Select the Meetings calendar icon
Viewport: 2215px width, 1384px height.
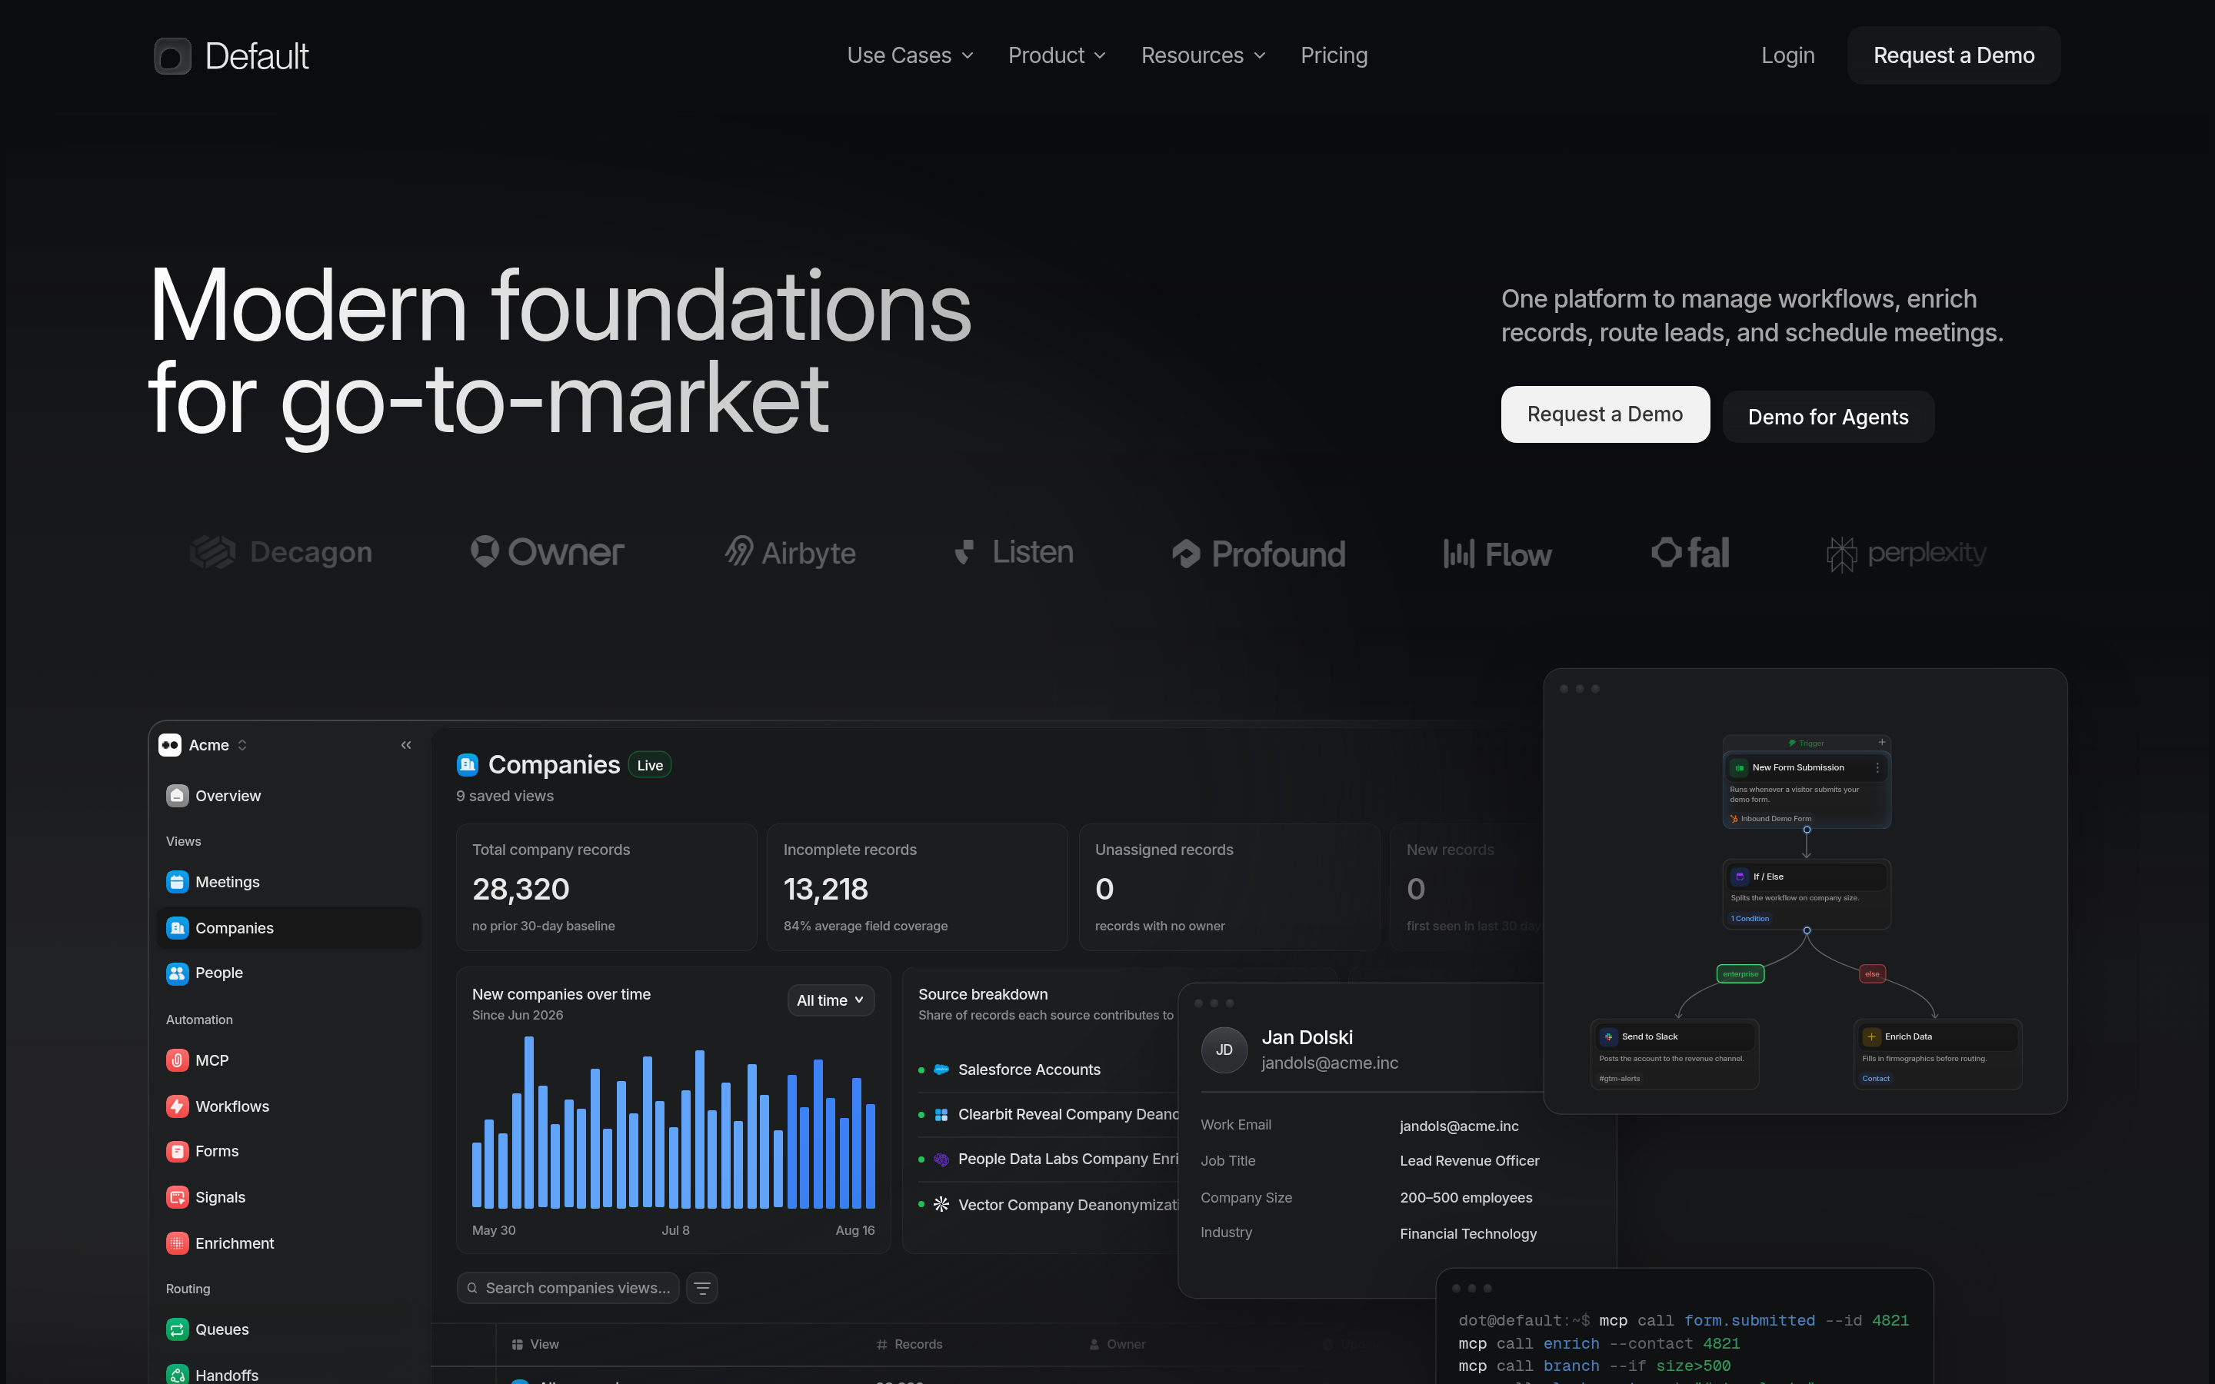(x=177, y=881)
